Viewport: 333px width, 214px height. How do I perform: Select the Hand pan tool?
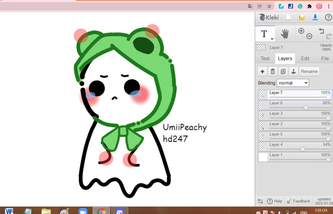(285, 34)
